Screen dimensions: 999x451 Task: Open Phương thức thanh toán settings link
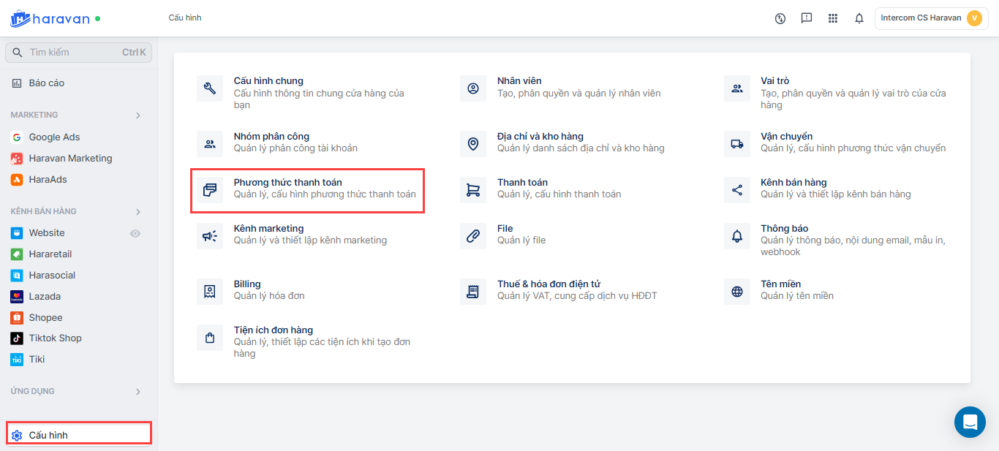287,183
